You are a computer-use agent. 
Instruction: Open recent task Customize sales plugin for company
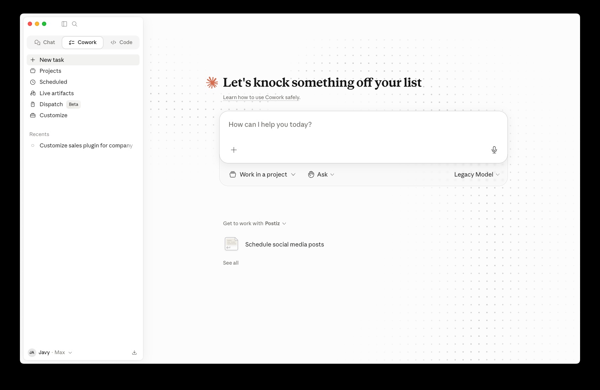[83, 145]
